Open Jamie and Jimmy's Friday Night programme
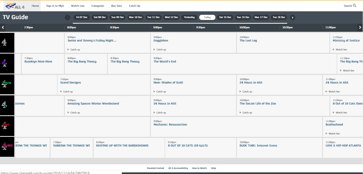363x174 pixels. point(92,41)
